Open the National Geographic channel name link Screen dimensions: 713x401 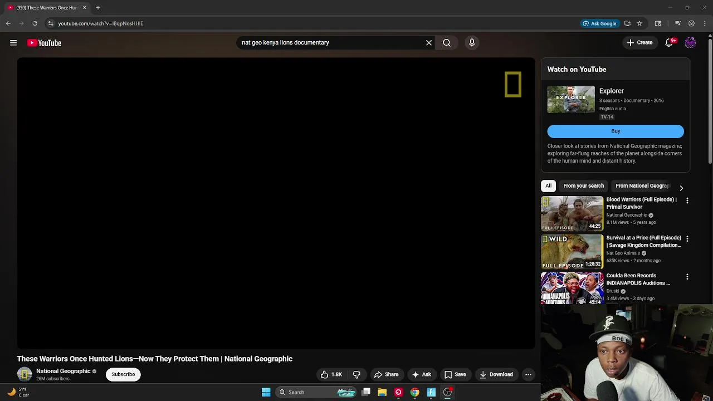pyautogui.click(x=63, y=371)
